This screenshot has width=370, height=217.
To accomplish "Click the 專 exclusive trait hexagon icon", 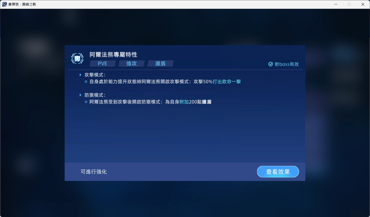I will point(77,59).
